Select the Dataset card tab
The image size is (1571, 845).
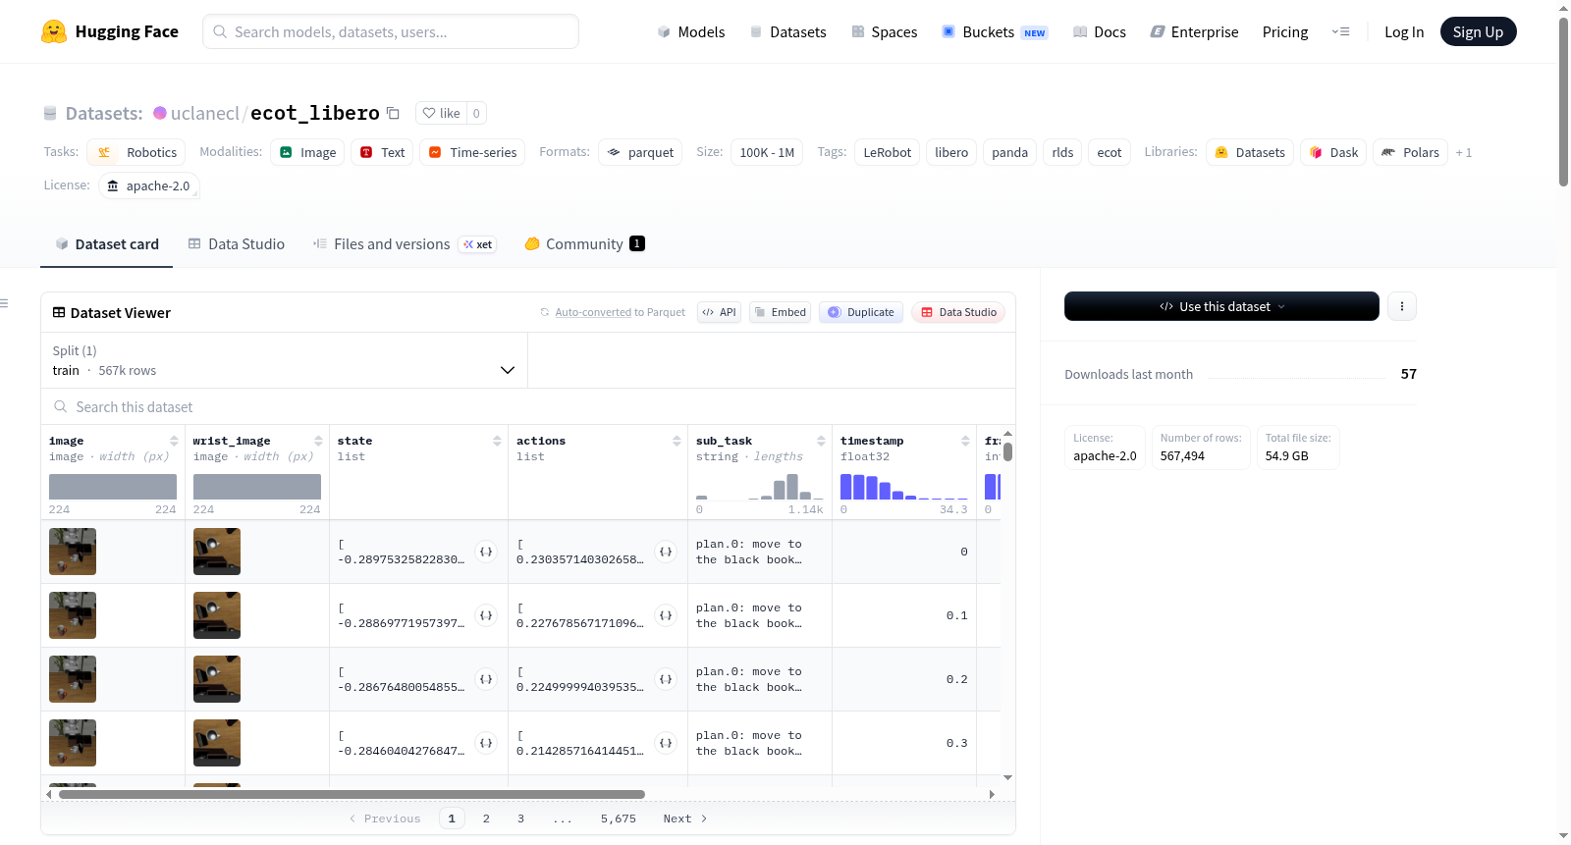coord(107,243)
